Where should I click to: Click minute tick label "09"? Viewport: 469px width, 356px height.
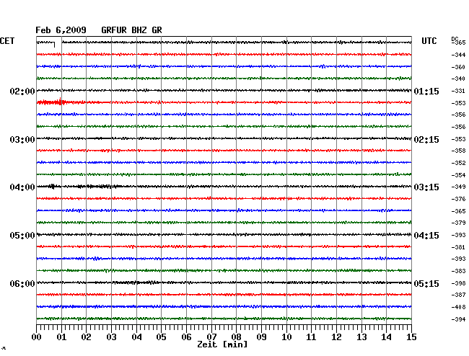click(x=261, y=337)
